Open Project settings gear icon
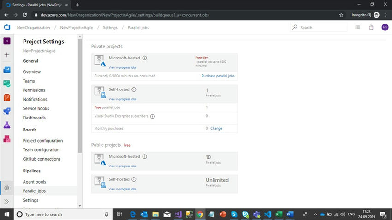Image resolution: width=392 pixels, height=220 pixels. point(7,188)
